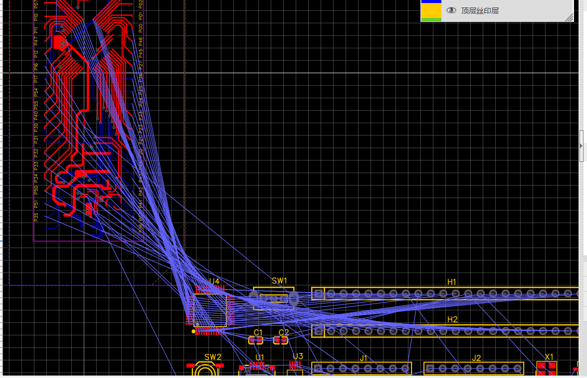Screen dimensions: 587x378
Task: Click the SW1 designator text
Action: [279, 281]
